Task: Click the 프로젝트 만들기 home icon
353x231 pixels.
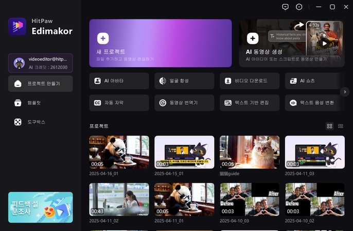Action: [18, 84]
